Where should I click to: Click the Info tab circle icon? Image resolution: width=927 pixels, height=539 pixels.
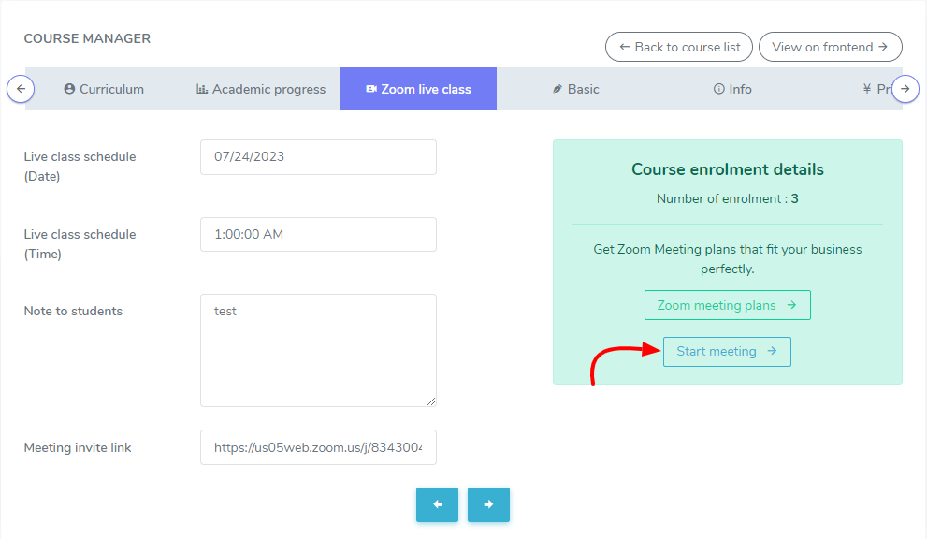[x=718, y=89]
